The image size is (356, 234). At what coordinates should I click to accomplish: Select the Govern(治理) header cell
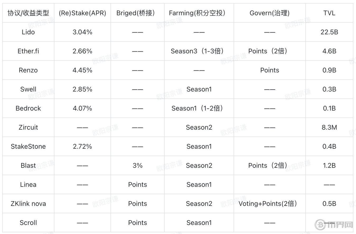269,13
